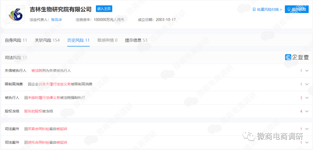Click the 失信被执行人 label

coord(16,71)
